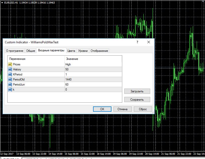Switch to the Отображение tab
This screenshot has height=159, width=205.
click(x=99, y=51)
